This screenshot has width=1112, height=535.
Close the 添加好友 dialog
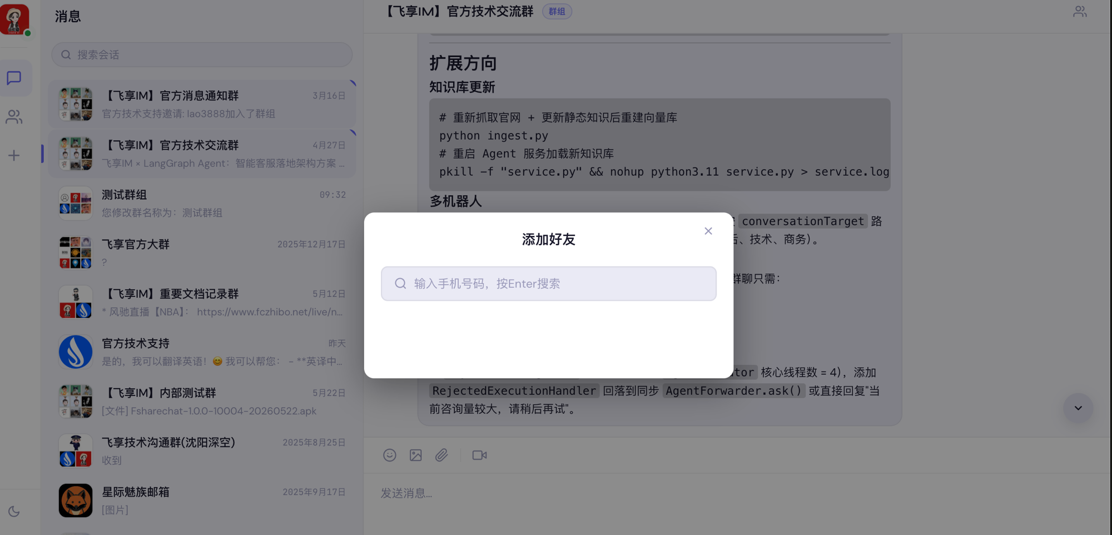pos(708,231)
